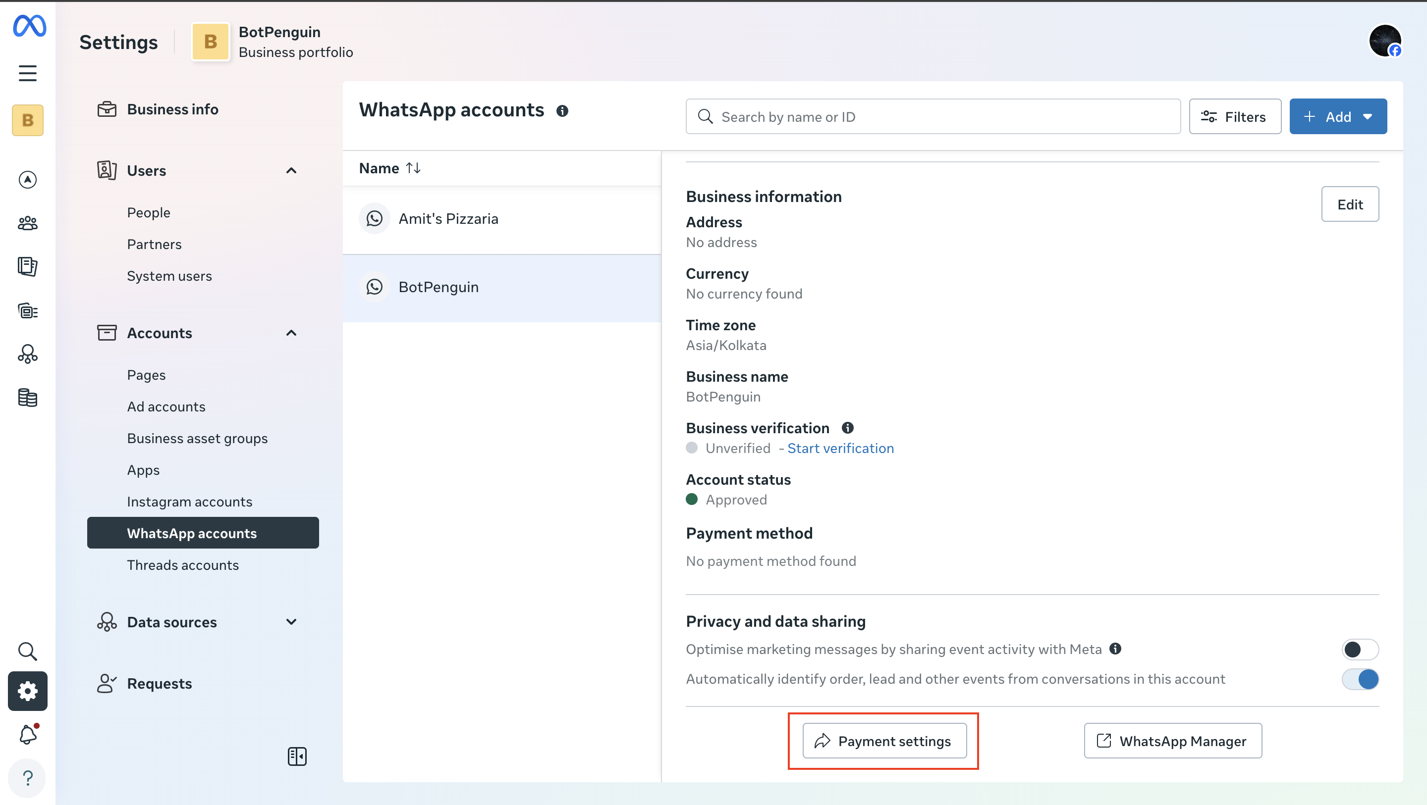Open the search magnifier in left rail
The image size is (1427, 805).
pyautogui.click(x=28, y=652)
